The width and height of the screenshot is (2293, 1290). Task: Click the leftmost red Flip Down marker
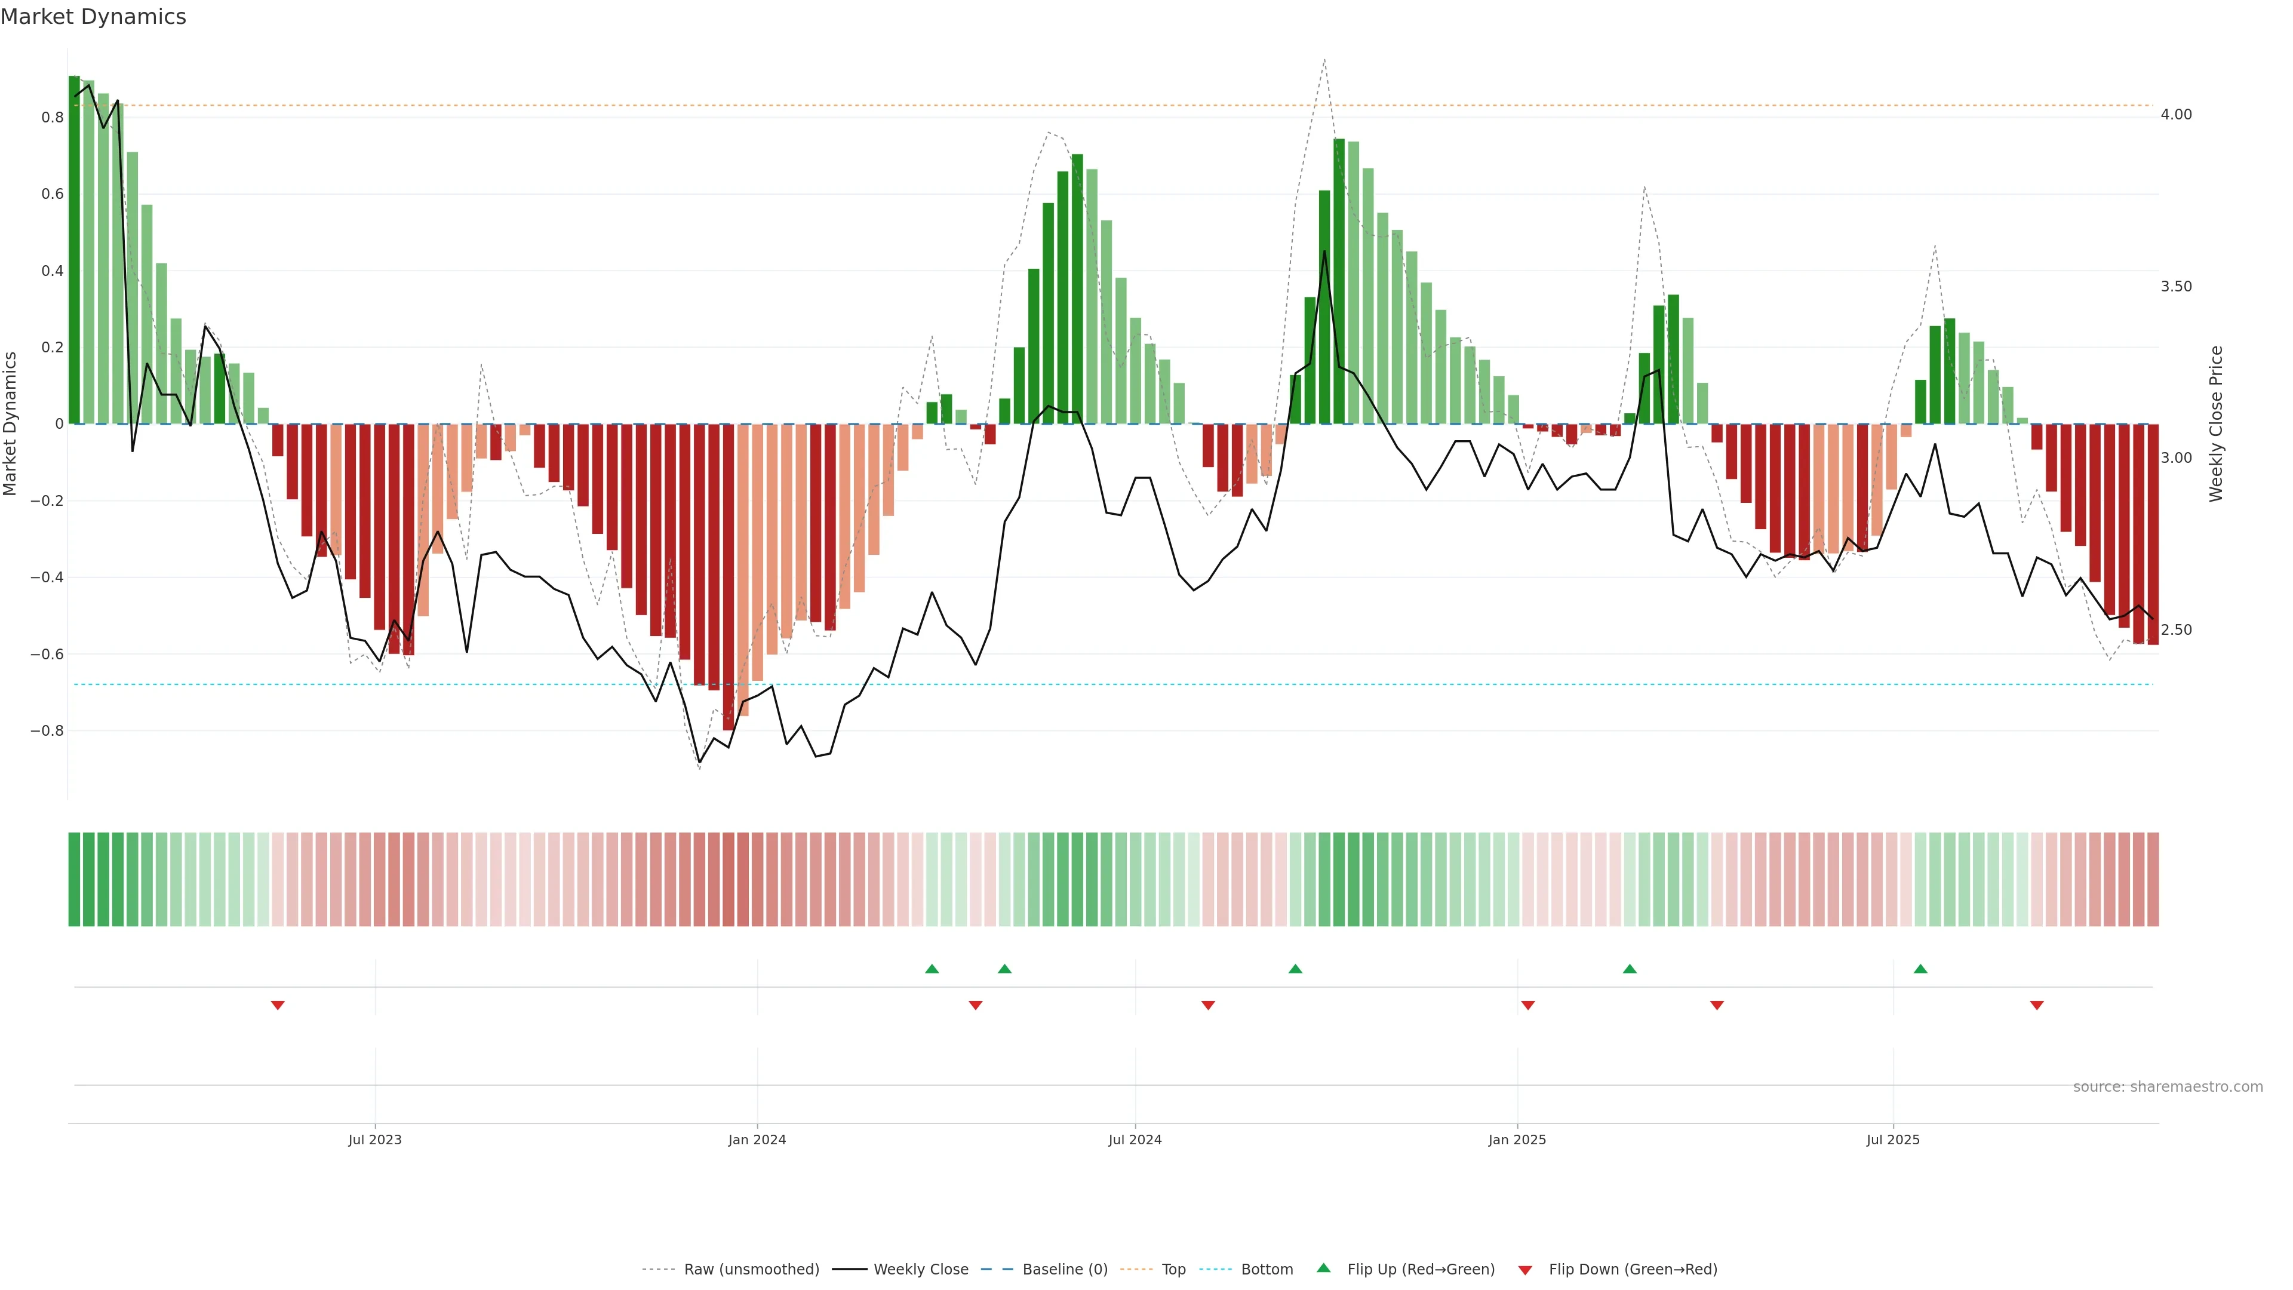tap(278, 1005)
